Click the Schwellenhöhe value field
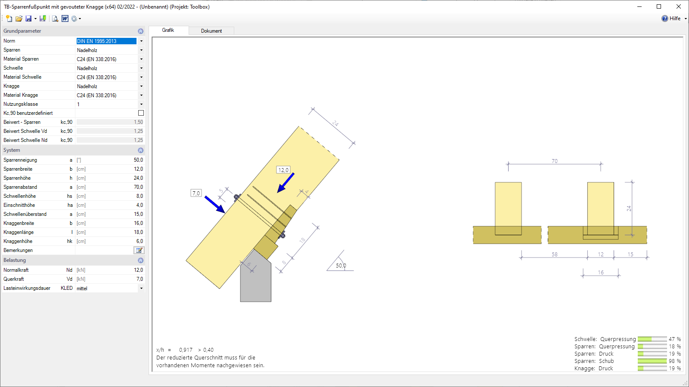The height and width of the screenshot is (387, 689). tap(110, 196)
